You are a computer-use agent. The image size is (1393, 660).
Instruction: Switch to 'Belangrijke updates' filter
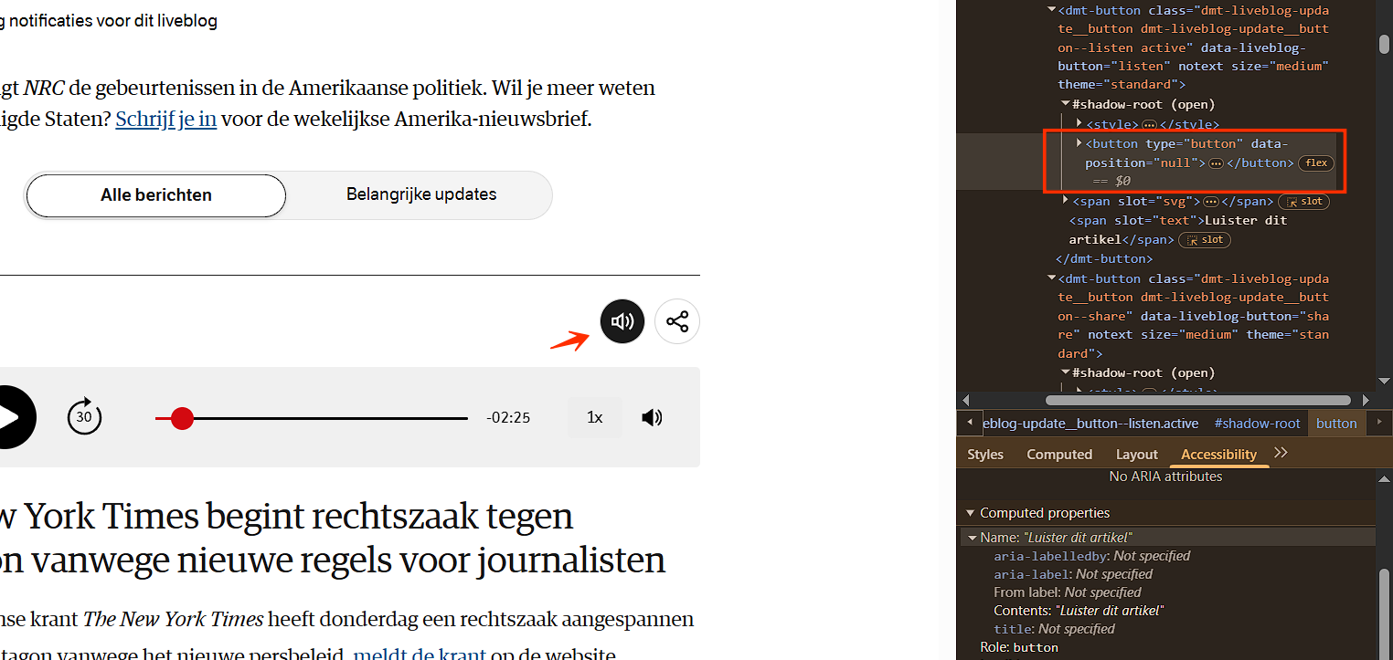421,194
